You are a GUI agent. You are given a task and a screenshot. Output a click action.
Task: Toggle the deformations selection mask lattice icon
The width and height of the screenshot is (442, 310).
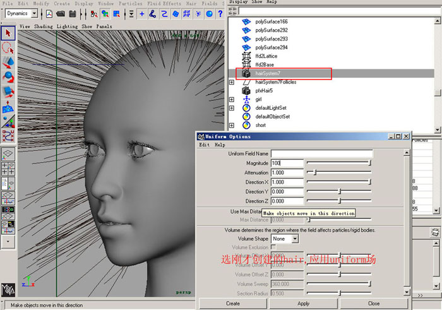tap(187, 13)
